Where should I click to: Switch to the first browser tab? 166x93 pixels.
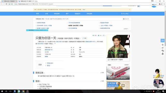point(9,1)
